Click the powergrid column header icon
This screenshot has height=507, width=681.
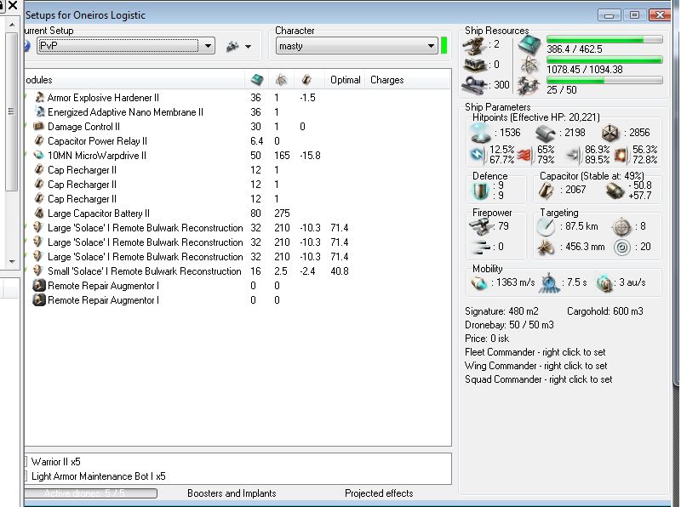281,79
